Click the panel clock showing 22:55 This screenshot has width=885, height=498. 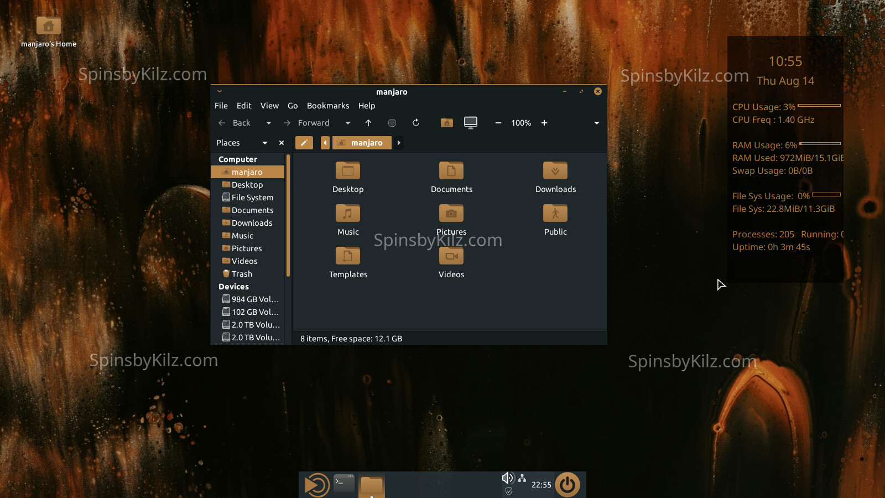pos(542,485)
